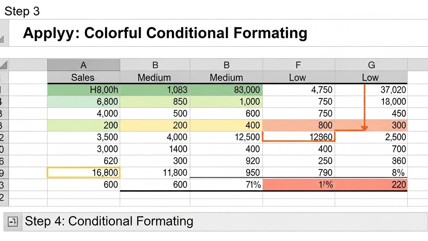Select column G header
This screenshot has width=428, height=241.
[371, 65]
